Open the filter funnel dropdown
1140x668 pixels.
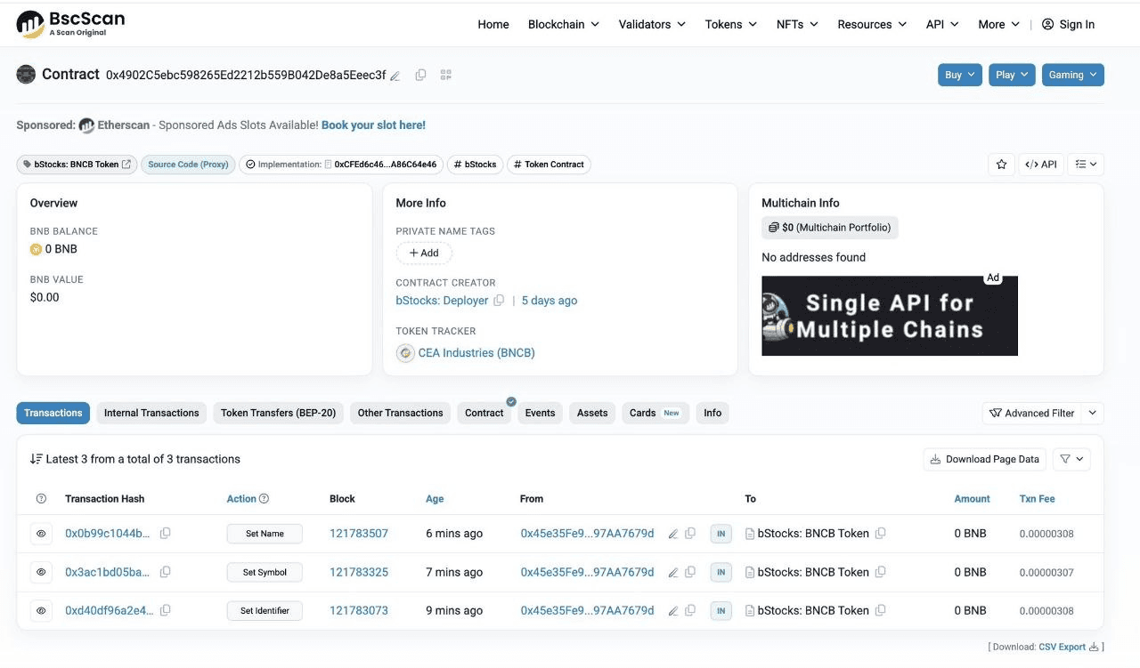tap(1071, 459)
